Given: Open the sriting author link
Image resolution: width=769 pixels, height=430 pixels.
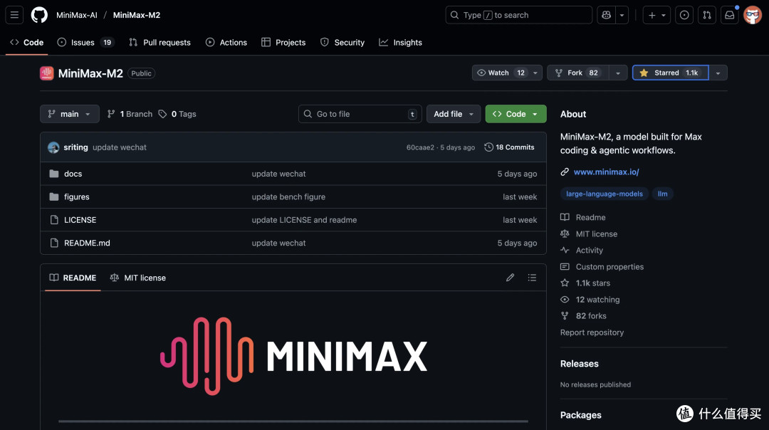Looking at the screenshot, I should 75,147.
